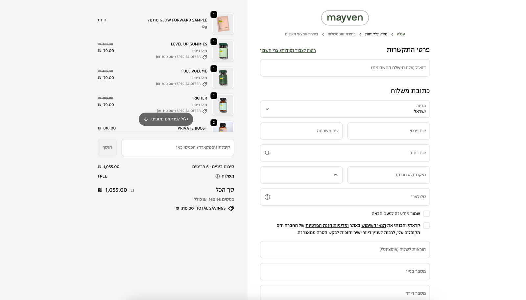The height and width of the screenshot is (300, 526).
Task: Click the הוראות לשליח delivery instructions field
Action: (x=345, y=250)
